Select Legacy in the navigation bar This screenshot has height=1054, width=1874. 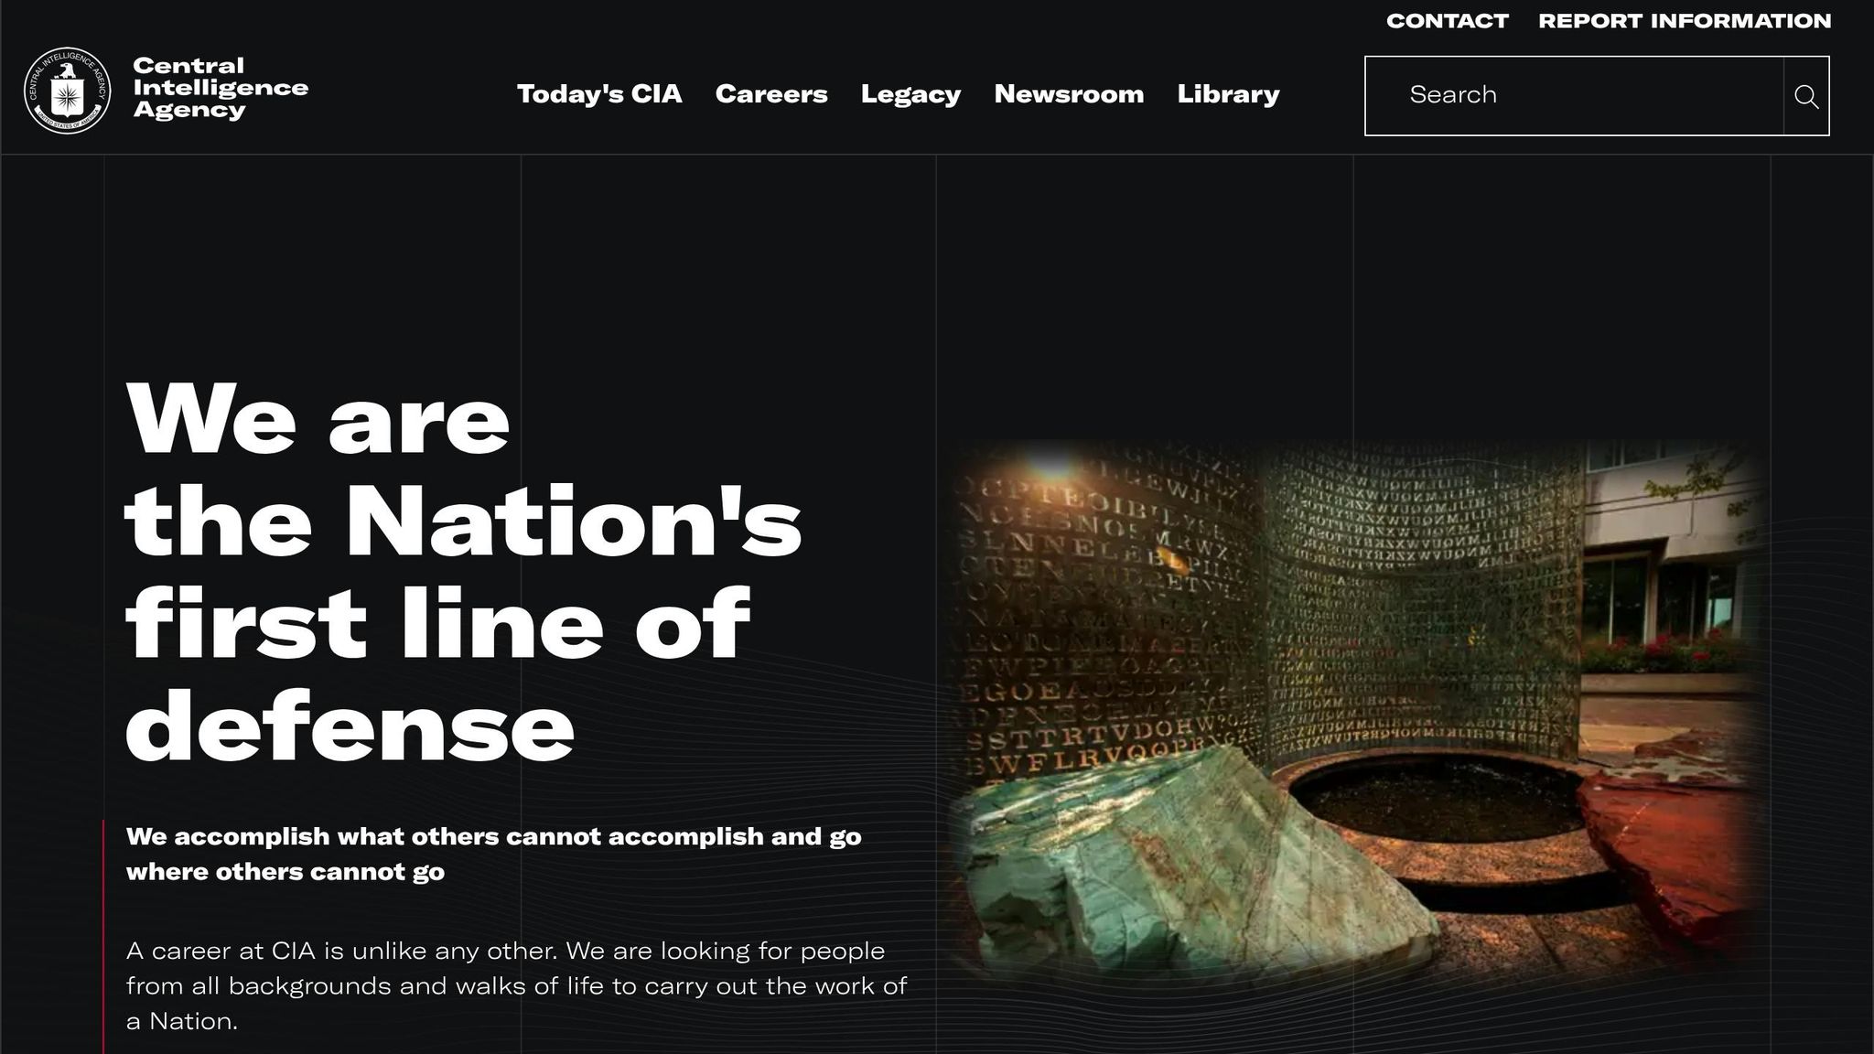coord(910,94)
